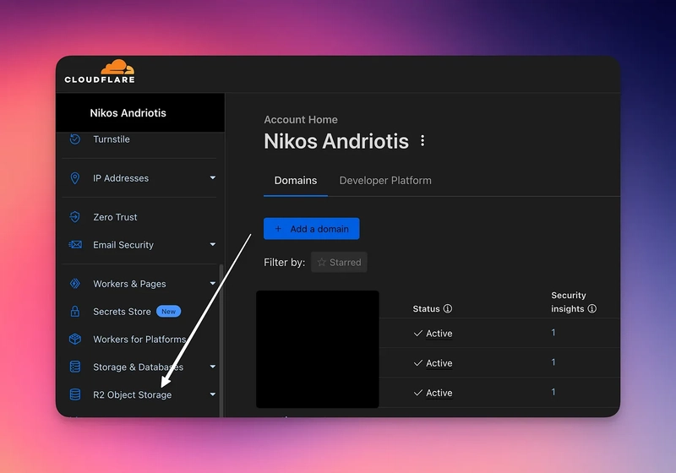The image size is (676, 473).
Task: Click the Secrets Store lock icon
Action: 75,311
